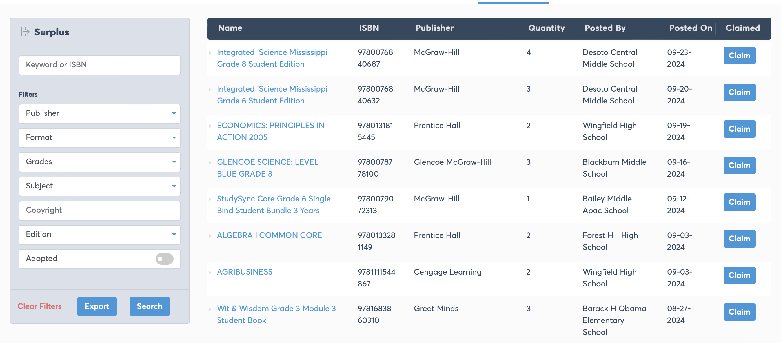Open the Edition filter dropdown
781x343 pixels.
(100, 235)
